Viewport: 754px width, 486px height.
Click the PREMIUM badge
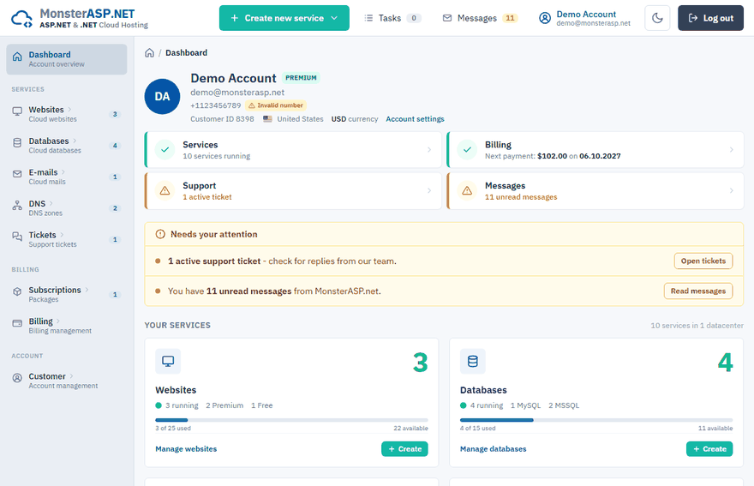tap(301, 77)
